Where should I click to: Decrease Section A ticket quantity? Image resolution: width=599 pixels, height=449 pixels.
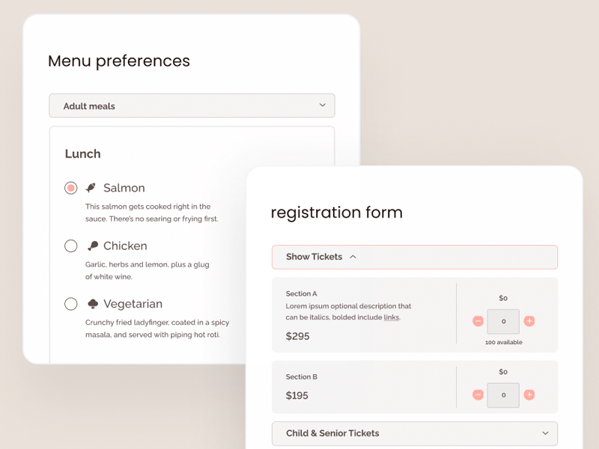[x=478, y=321]
